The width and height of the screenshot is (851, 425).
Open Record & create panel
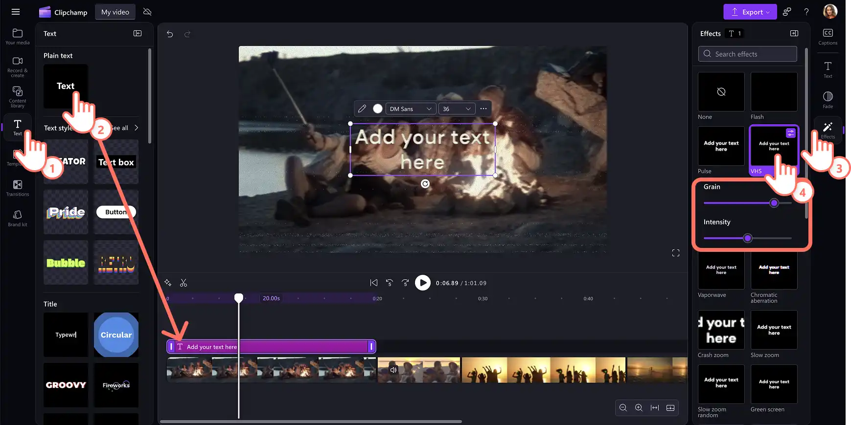[x=18, y=67]
